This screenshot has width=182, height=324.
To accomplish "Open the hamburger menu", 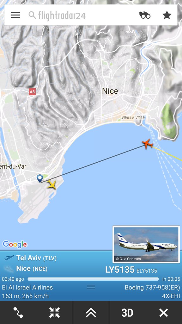I will [x=15, y=15].
